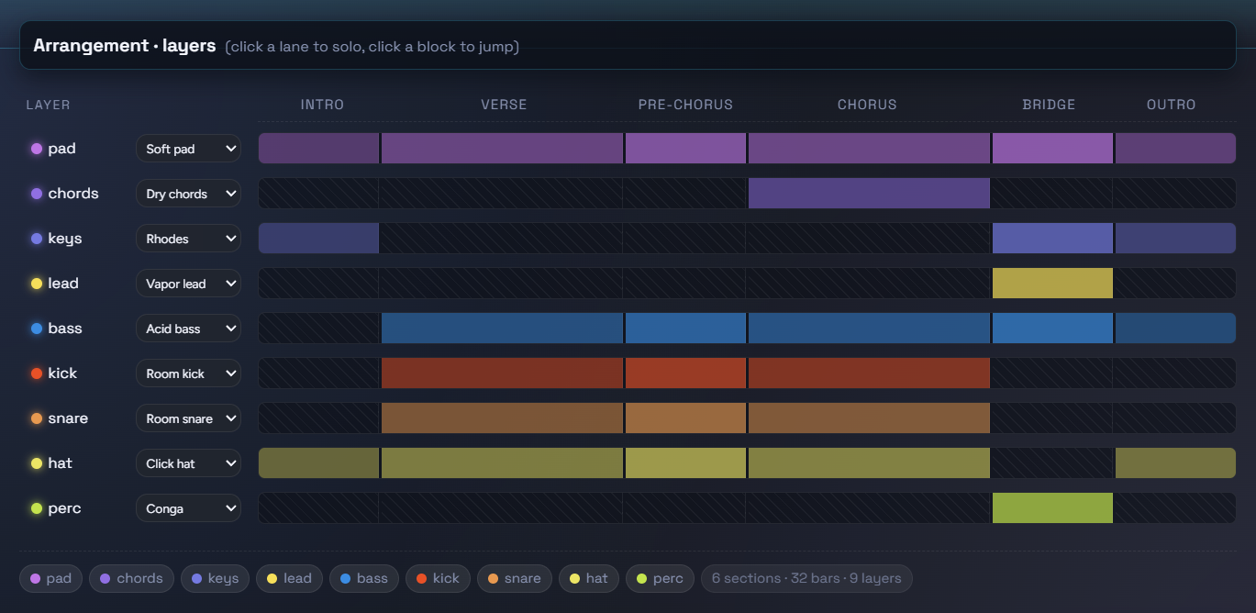Jump to the hat block in Intro
The image size is (1256, 613).
(318, 463)
